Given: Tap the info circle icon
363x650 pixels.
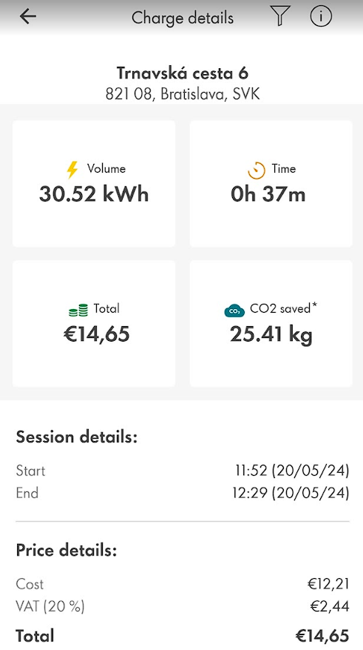Looking at the screenshot, I should (321, 16).
